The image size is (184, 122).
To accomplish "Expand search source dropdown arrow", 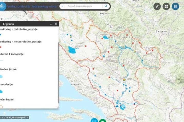I will click(x=62, y=6).
